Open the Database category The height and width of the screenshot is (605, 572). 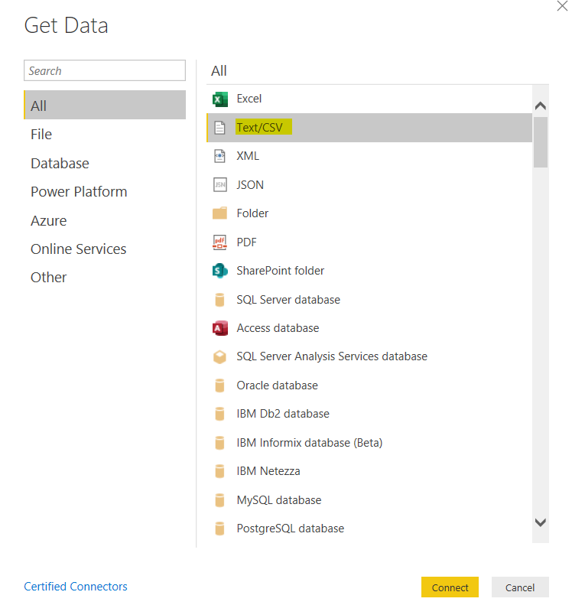click(x=60, y=164)
